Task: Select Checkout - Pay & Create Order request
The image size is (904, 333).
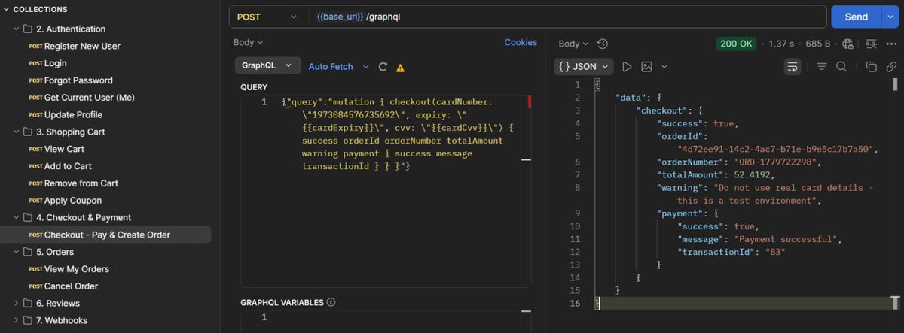Action: point(105,235)
